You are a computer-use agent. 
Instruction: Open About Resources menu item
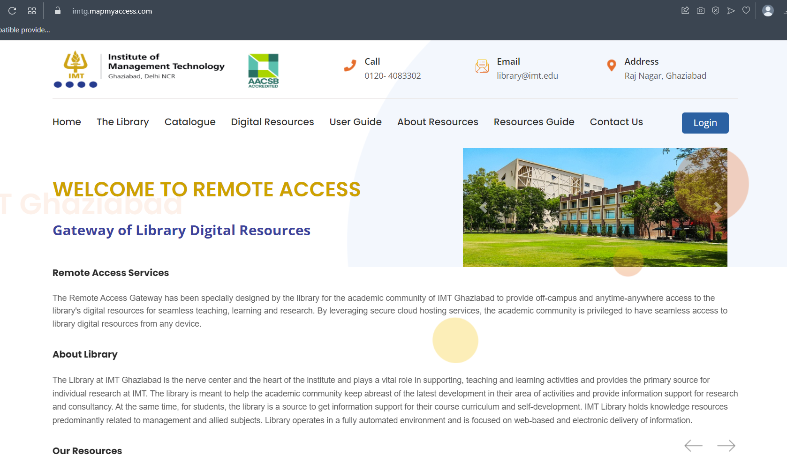pyautogui.click(x=438, y=122)
